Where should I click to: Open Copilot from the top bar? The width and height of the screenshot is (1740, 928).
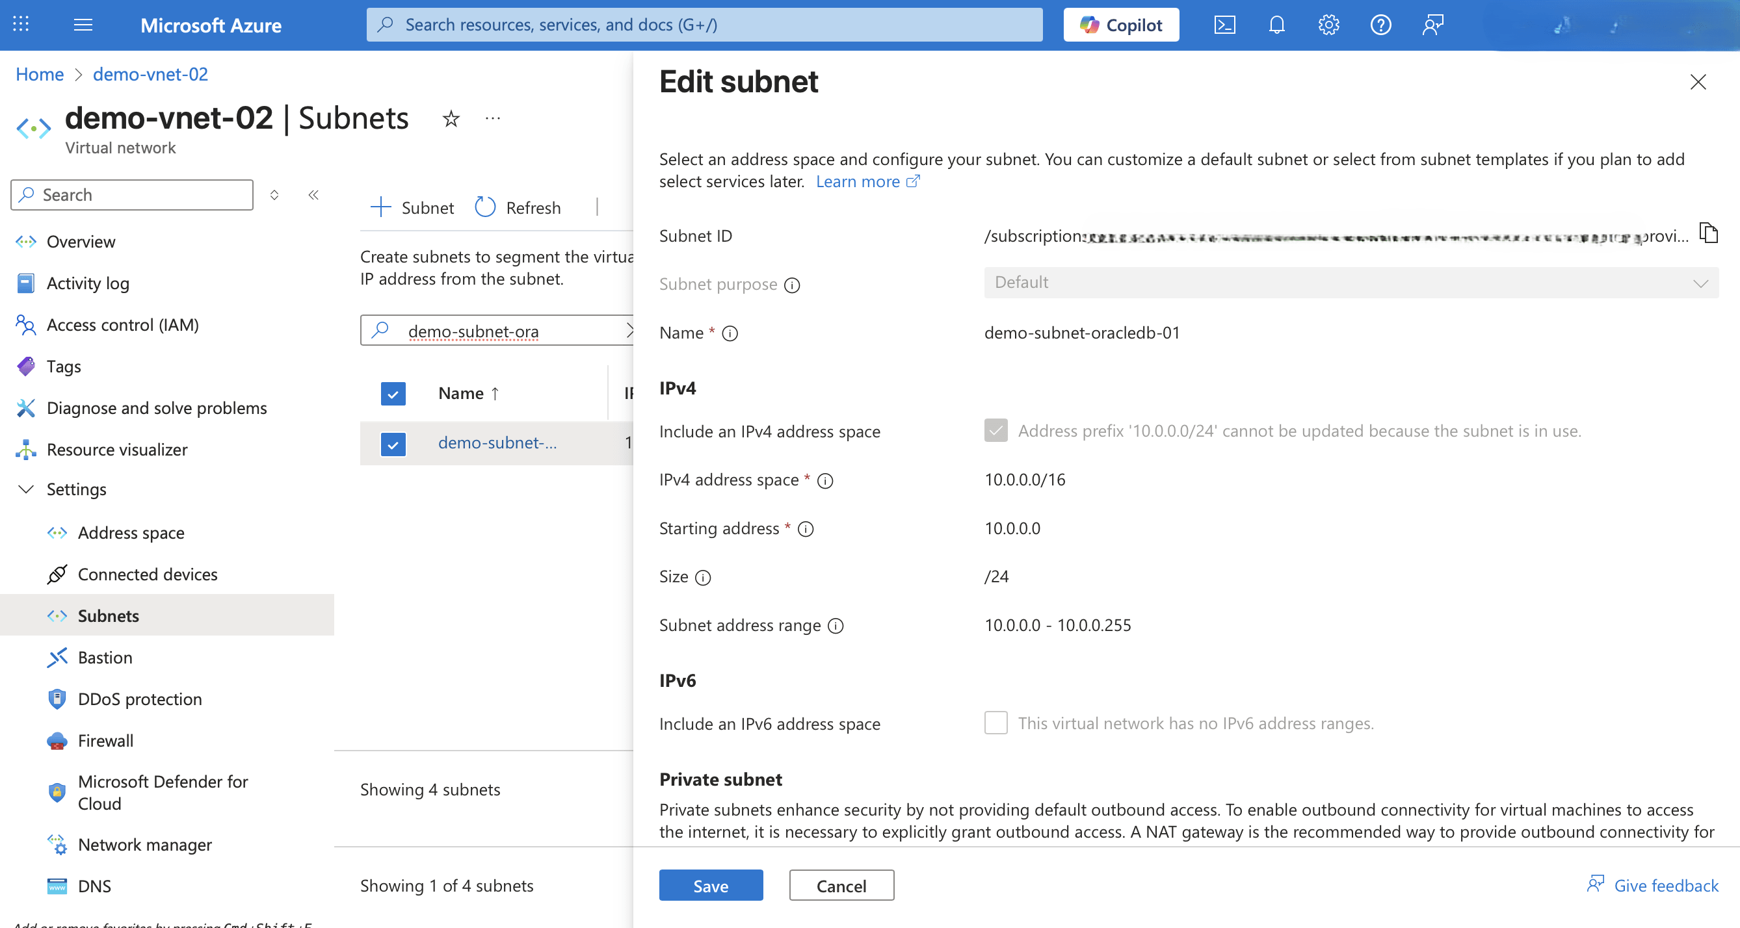1120,24
